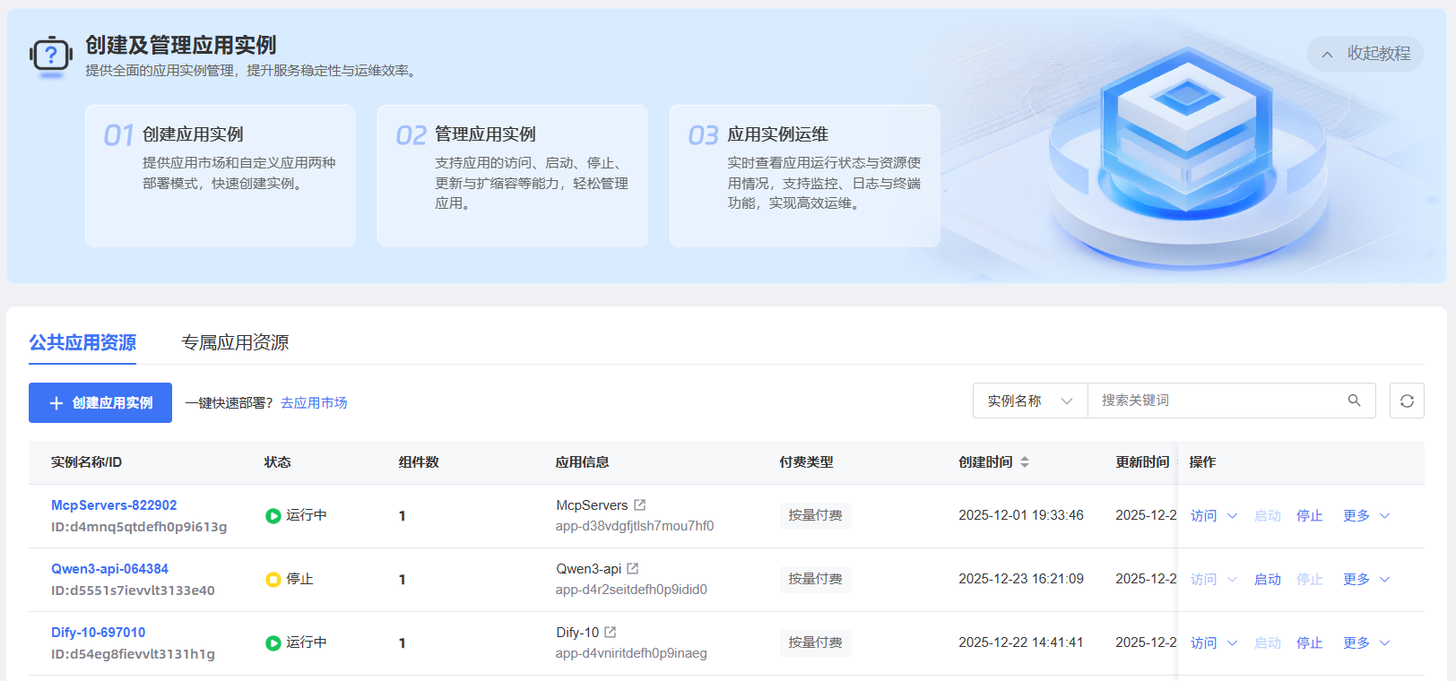Screen dimensions: 1456x681
Task: Collapse the tutorial with 收起教程
Action: 1365,54
